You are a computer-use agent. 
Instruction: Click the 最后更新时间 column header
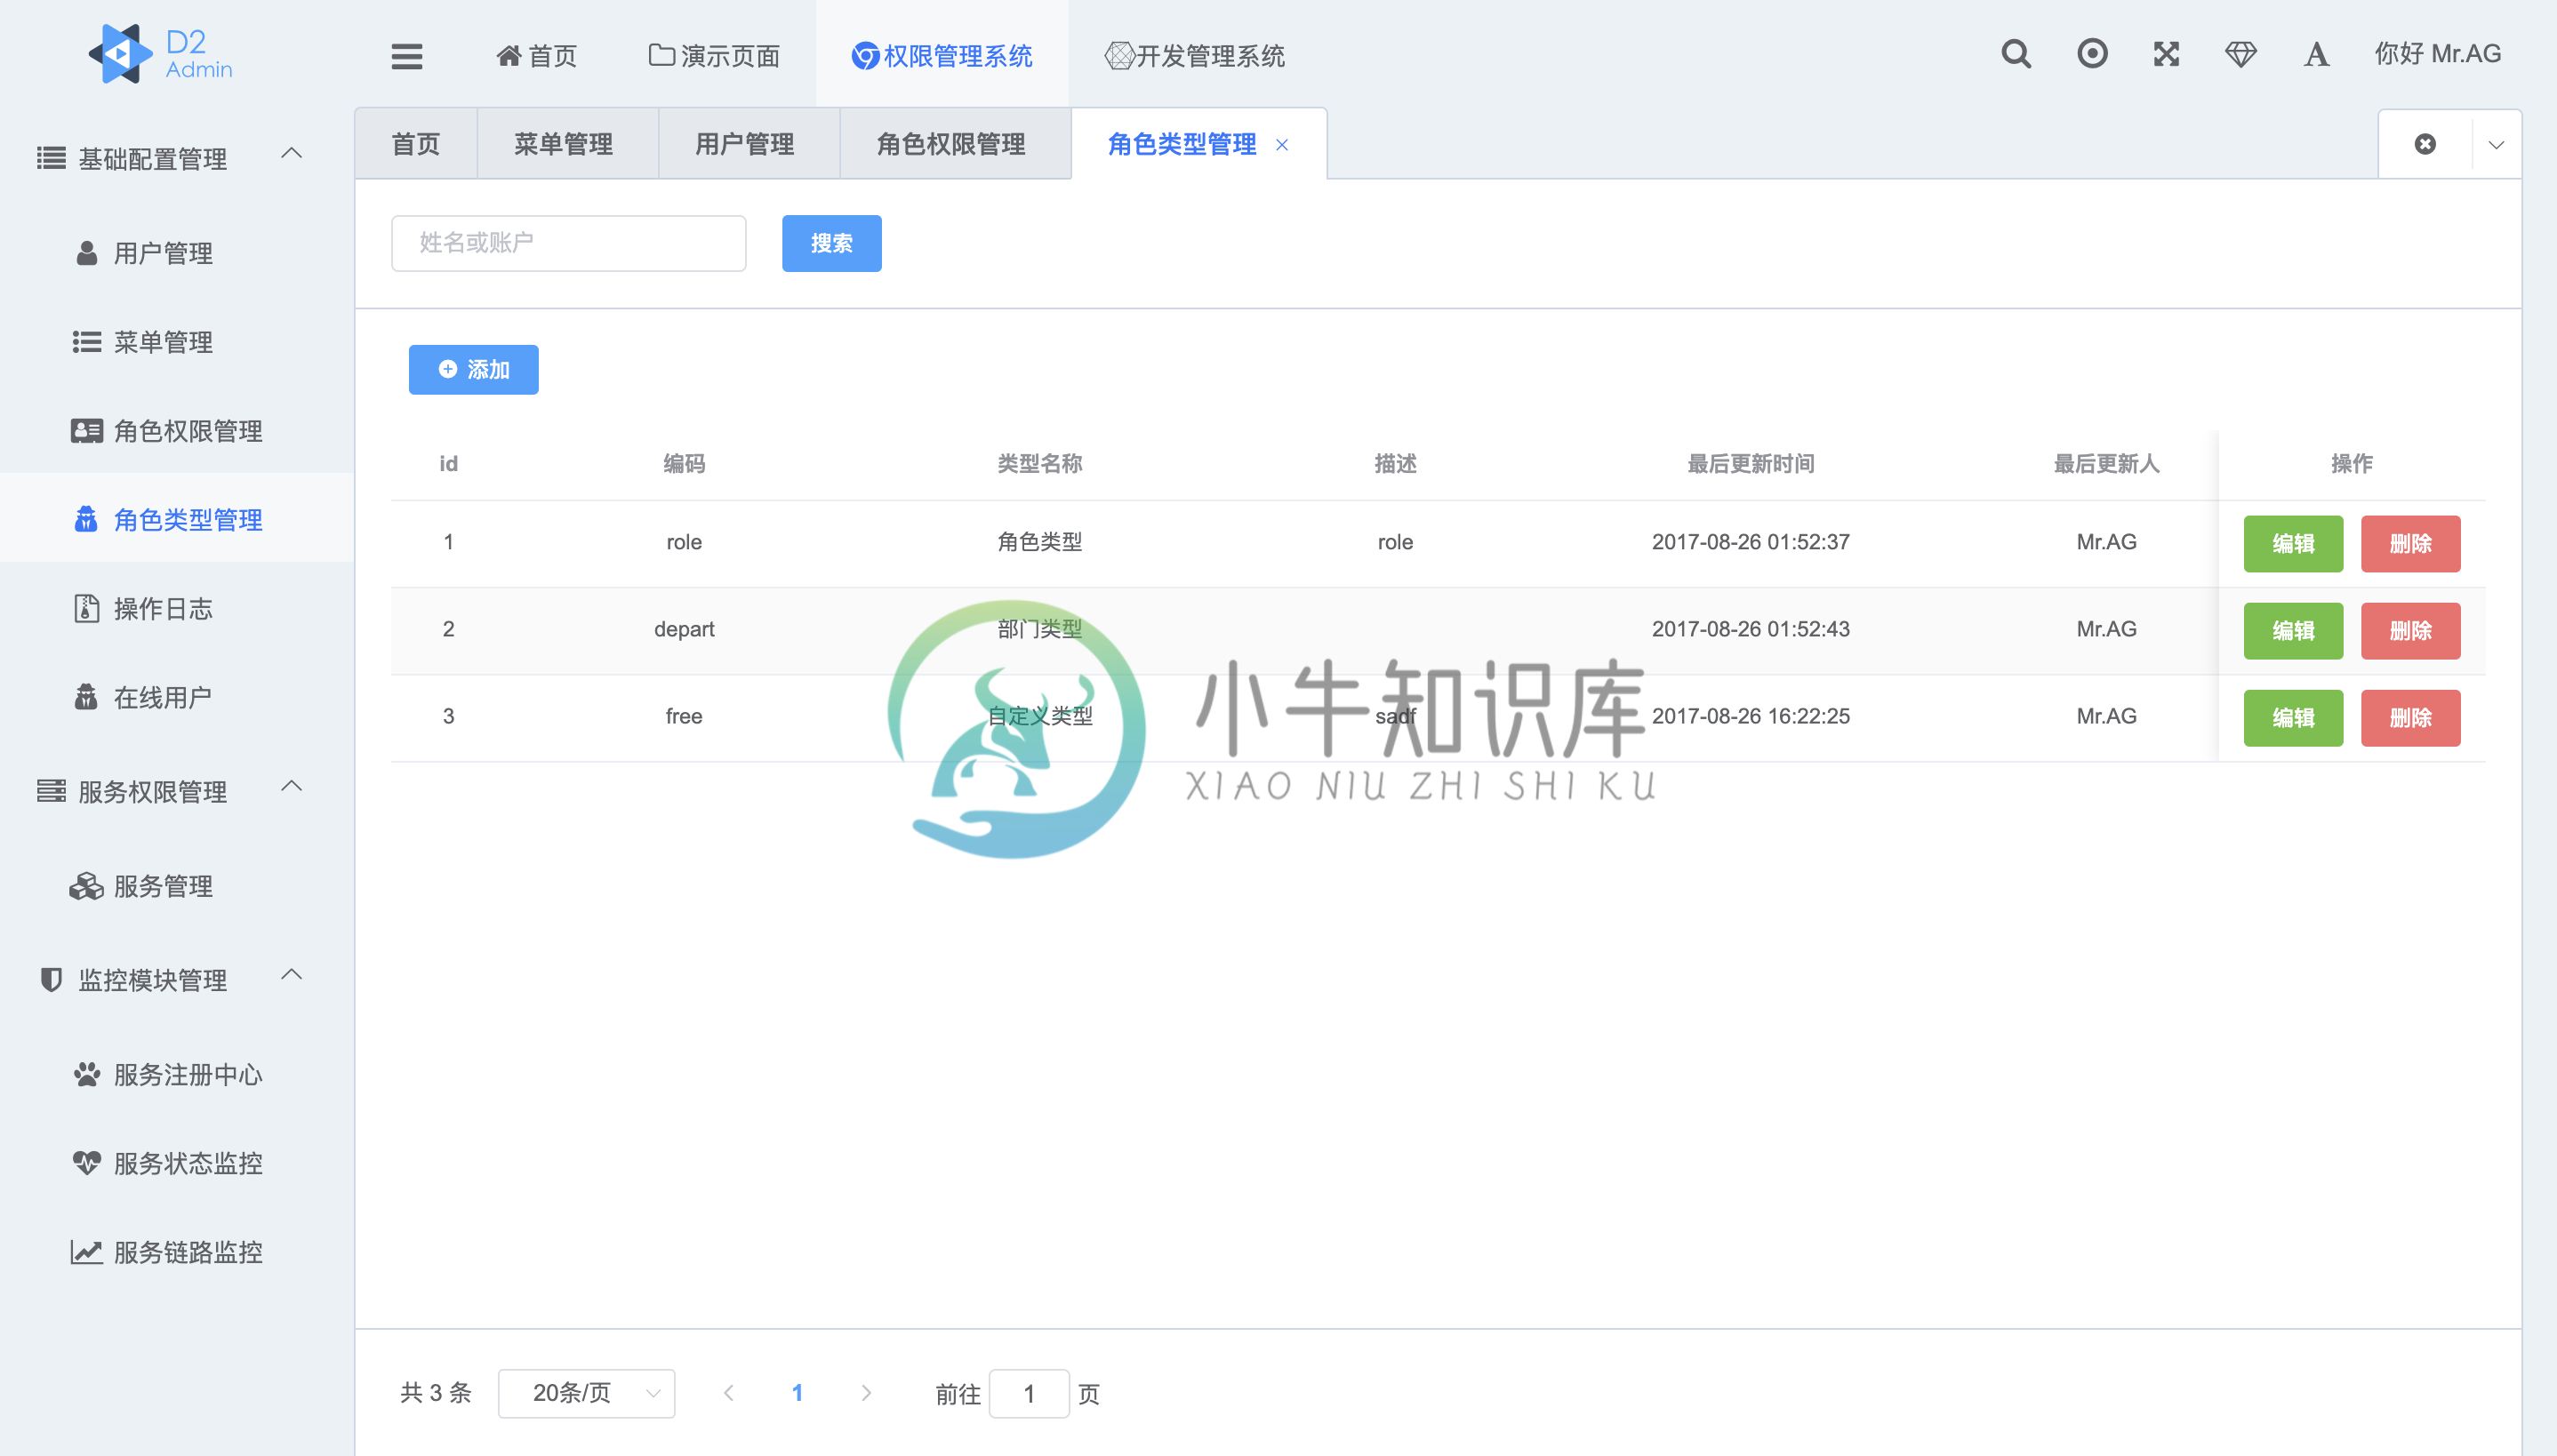pyautogui.click(x=1751, y=463)
